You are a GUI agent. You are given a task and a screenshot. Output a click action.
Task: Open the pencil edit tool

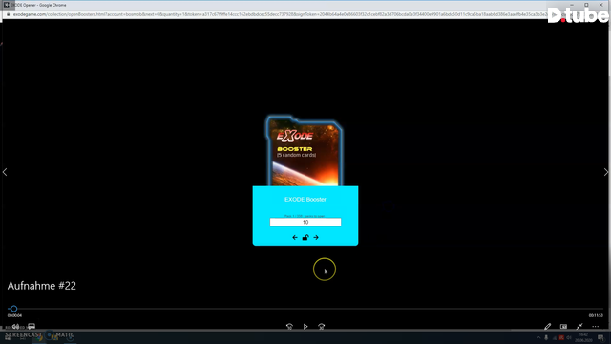547,327
